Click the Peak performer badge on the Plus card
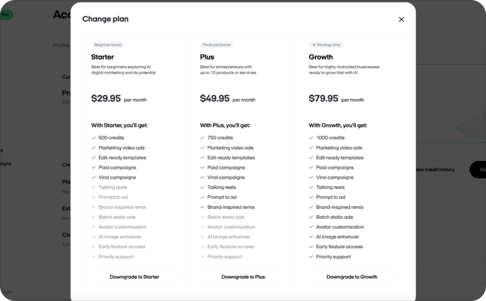Viewport: 486px width, 301px height. [216, 45]
